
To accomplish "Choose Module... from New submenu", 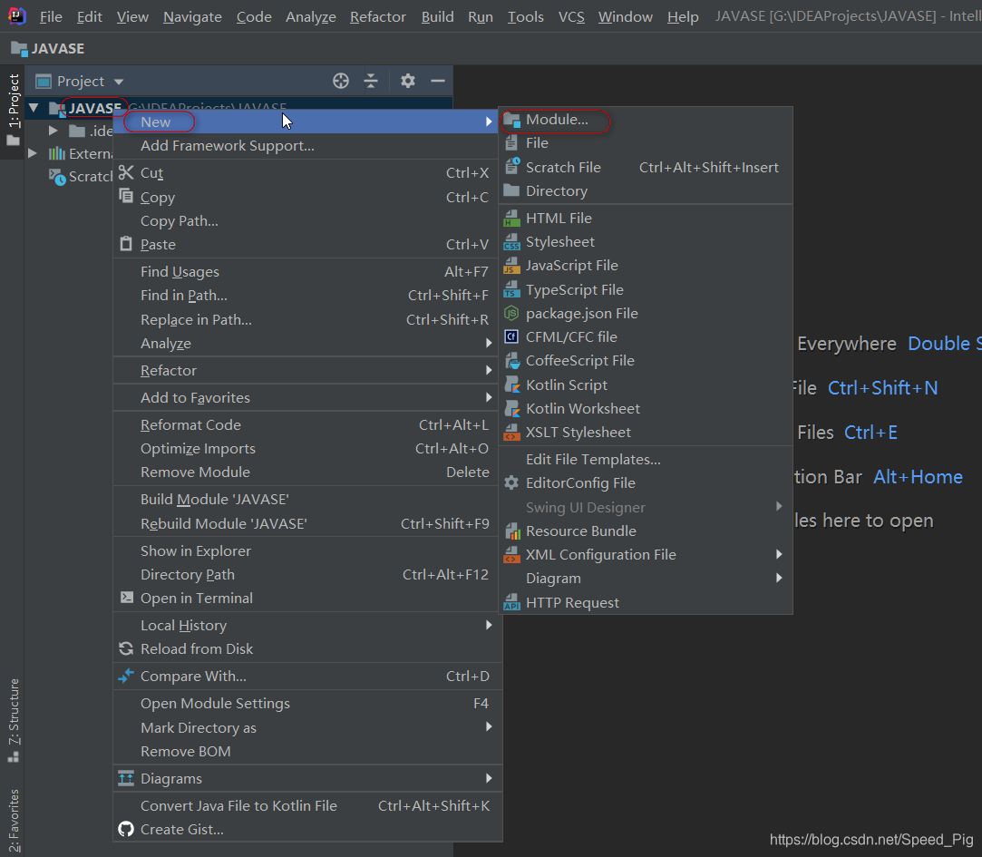I will tap(646, 120).
